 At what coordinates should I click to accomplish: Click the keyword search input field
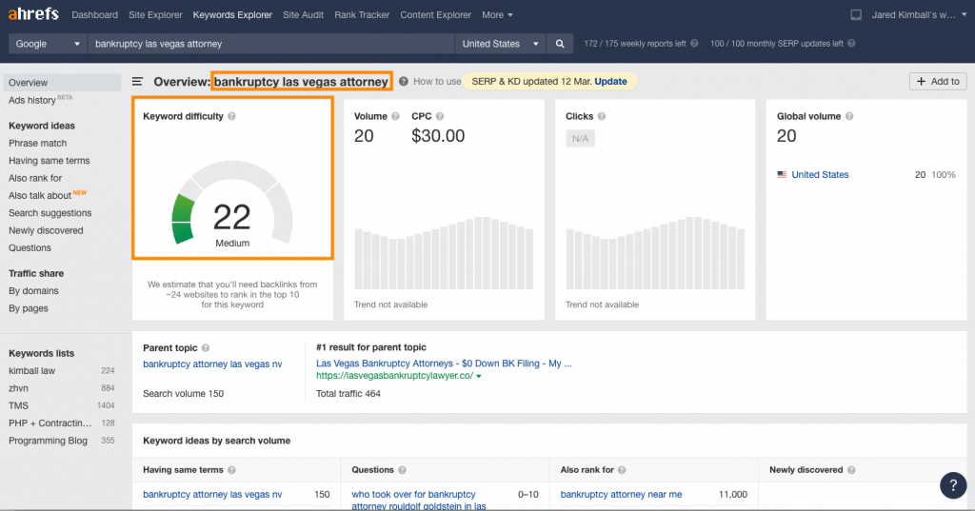(x=271, y=44)
